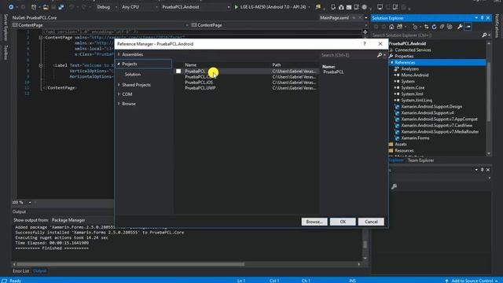Switch to the MainPage.xaml tab

coord(334,18)
